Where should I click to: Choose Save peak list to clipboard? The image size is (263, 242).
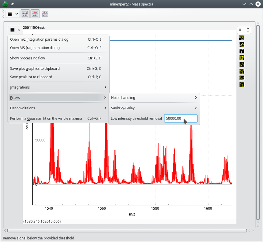point(31,77)
